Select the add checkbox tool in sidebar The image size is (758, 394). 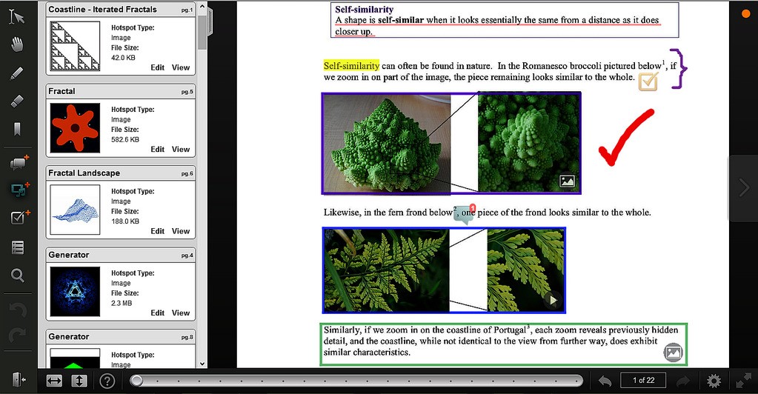pos(18,218)
